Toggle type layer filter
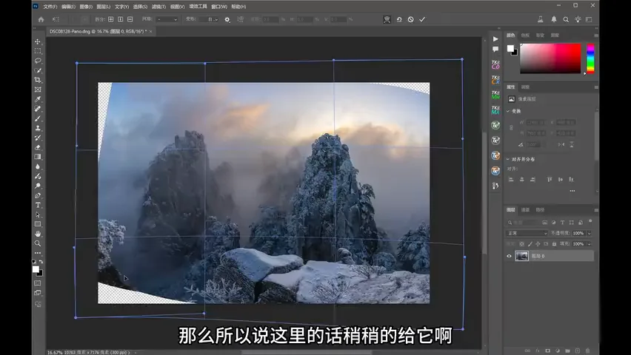Viewport: 631px width, 355px height. click(562, 223)
